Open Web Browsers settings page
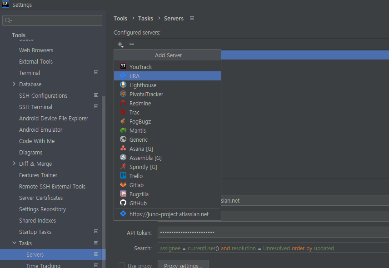 pyautogui.click(x=36, y=50)
